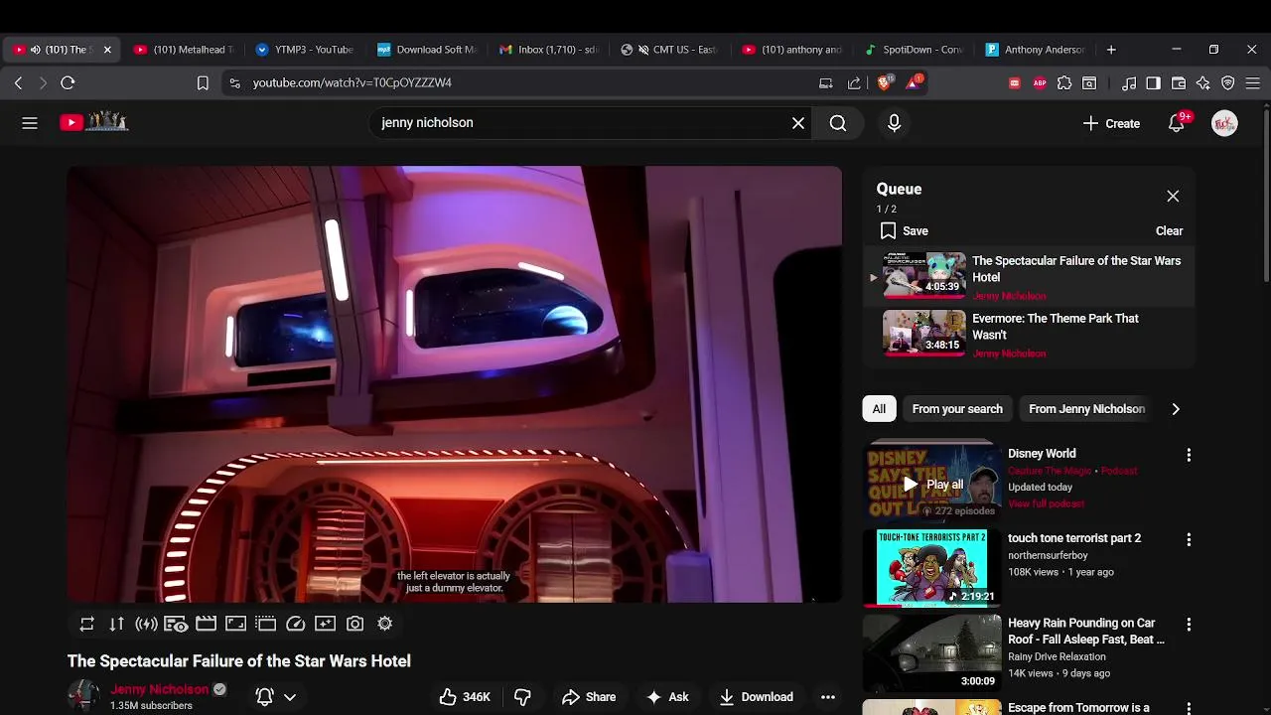Toggle the volume boost icon below the player
The width and height of the screenshot is (1271, 715).
click(147, 624)
